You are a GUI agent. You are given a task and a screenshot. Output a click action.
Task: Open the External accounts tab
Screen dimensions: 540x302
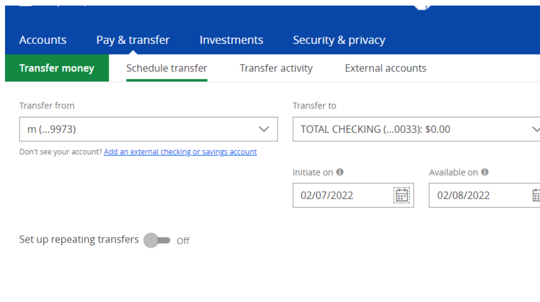tap(386, 68)
